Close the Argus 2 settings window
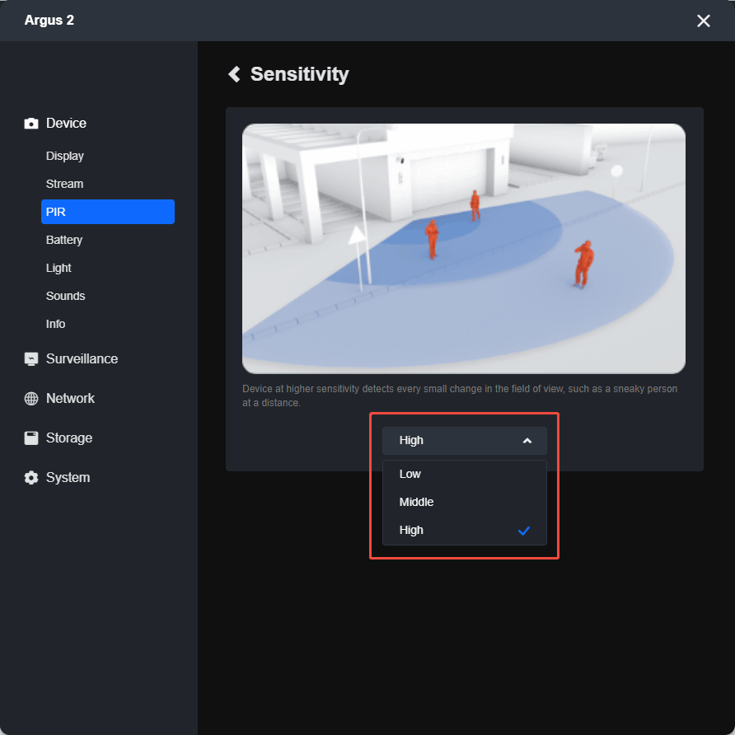Viewport: 735px width, 735px height. tap(703, 21)
